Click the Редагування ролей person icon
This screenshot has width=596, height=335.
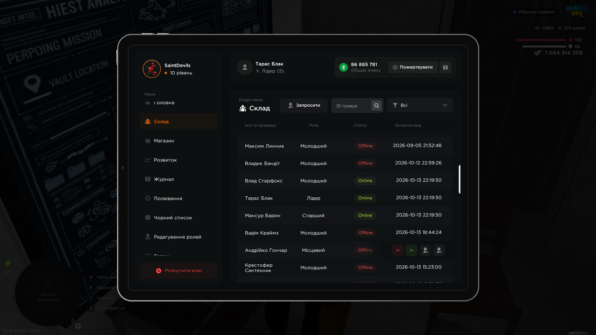148,237
